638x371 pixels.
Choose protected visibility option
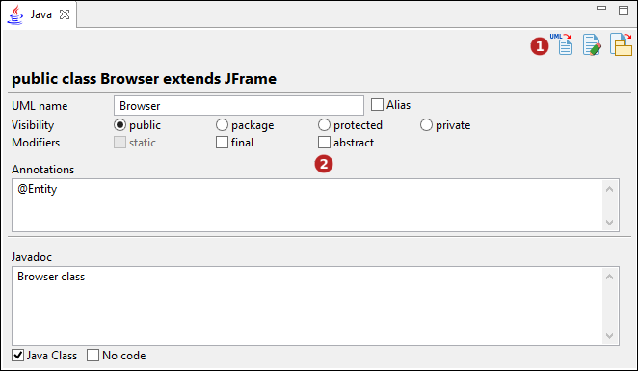[324, 125]
